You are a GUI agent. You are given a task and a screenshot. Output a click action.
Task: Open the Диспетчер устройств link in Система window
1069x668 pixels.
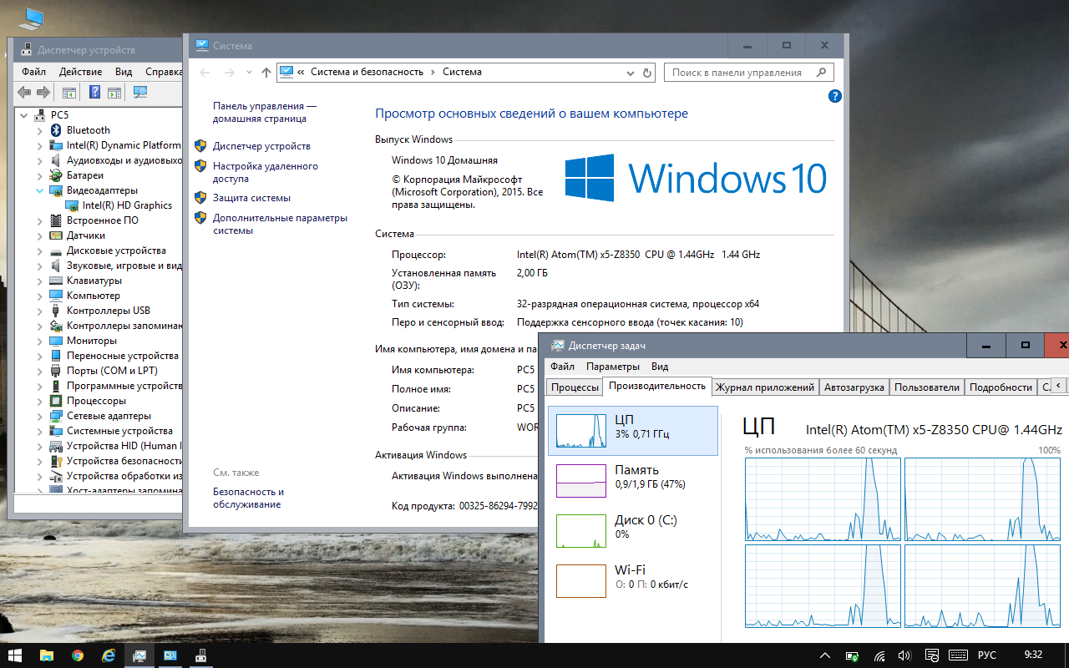(261, 146)
